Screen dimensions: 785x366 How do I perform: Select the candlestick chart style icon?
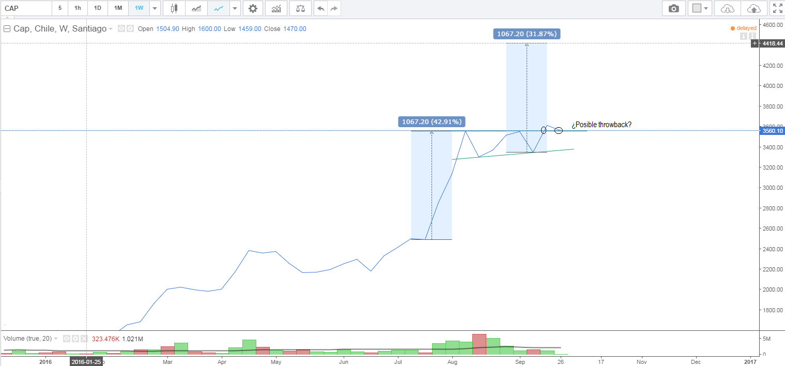coord(174,8)
